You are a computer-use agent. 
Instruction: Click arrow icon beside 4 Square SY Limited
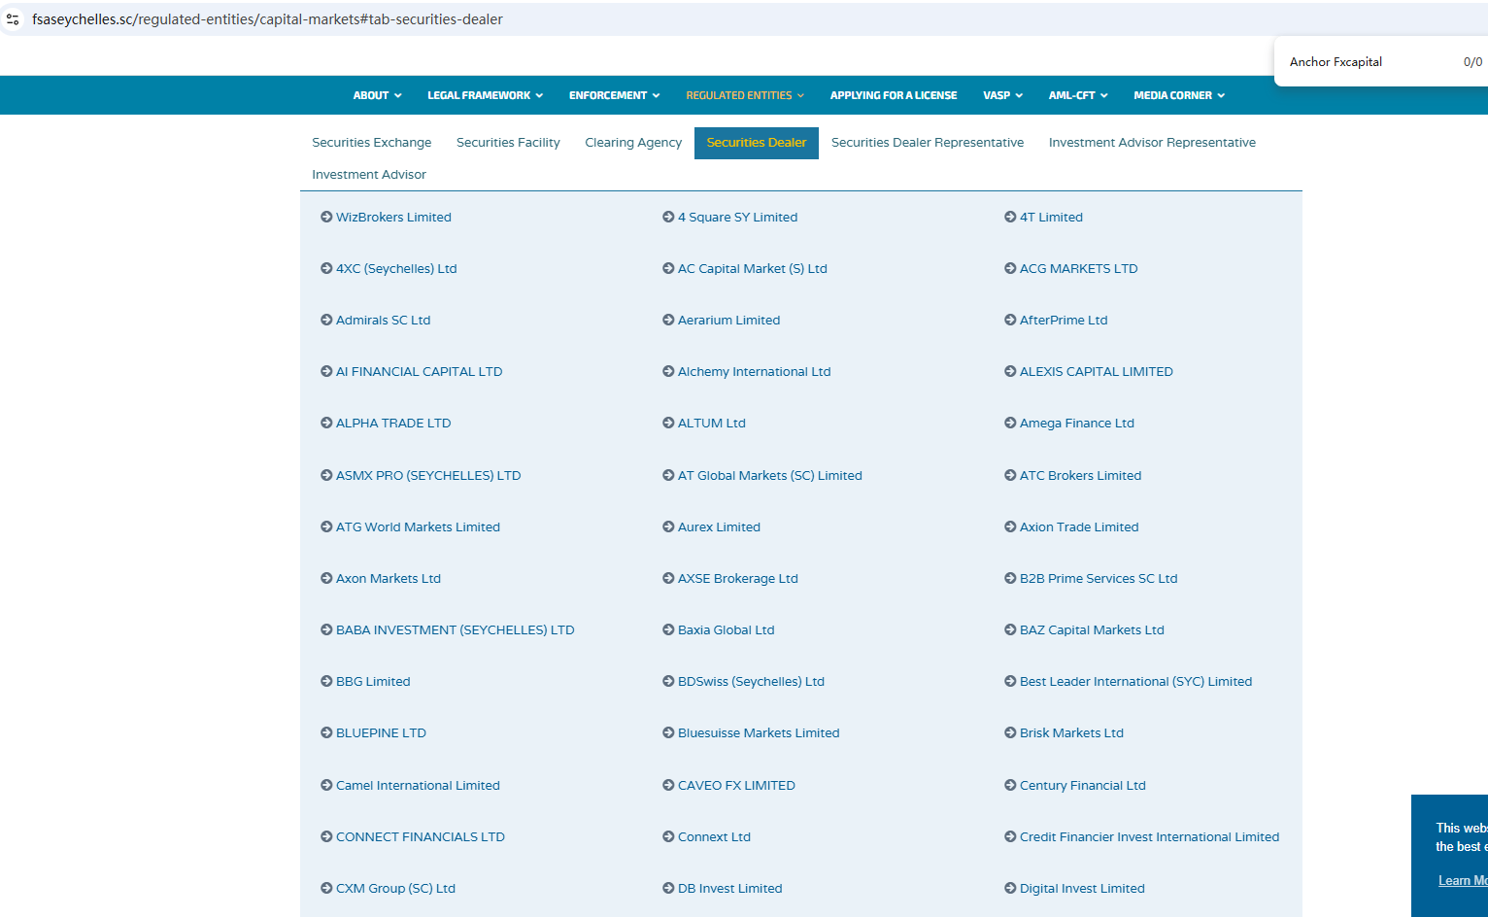(668, 217)
